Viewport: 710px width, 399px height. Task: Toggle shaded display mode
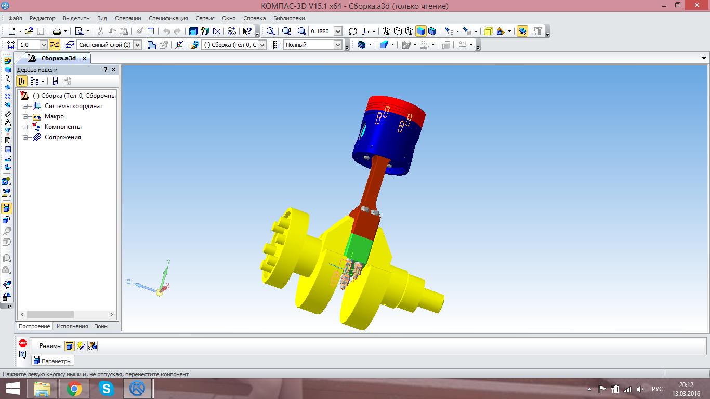[420, 31]
